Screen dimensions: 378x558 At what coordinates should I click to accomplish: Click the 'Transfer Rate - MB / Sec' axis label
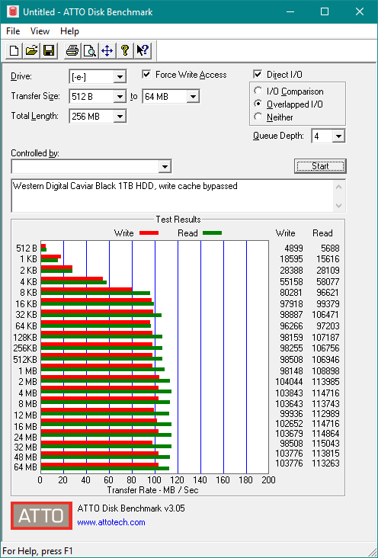(x=152, y=490)
